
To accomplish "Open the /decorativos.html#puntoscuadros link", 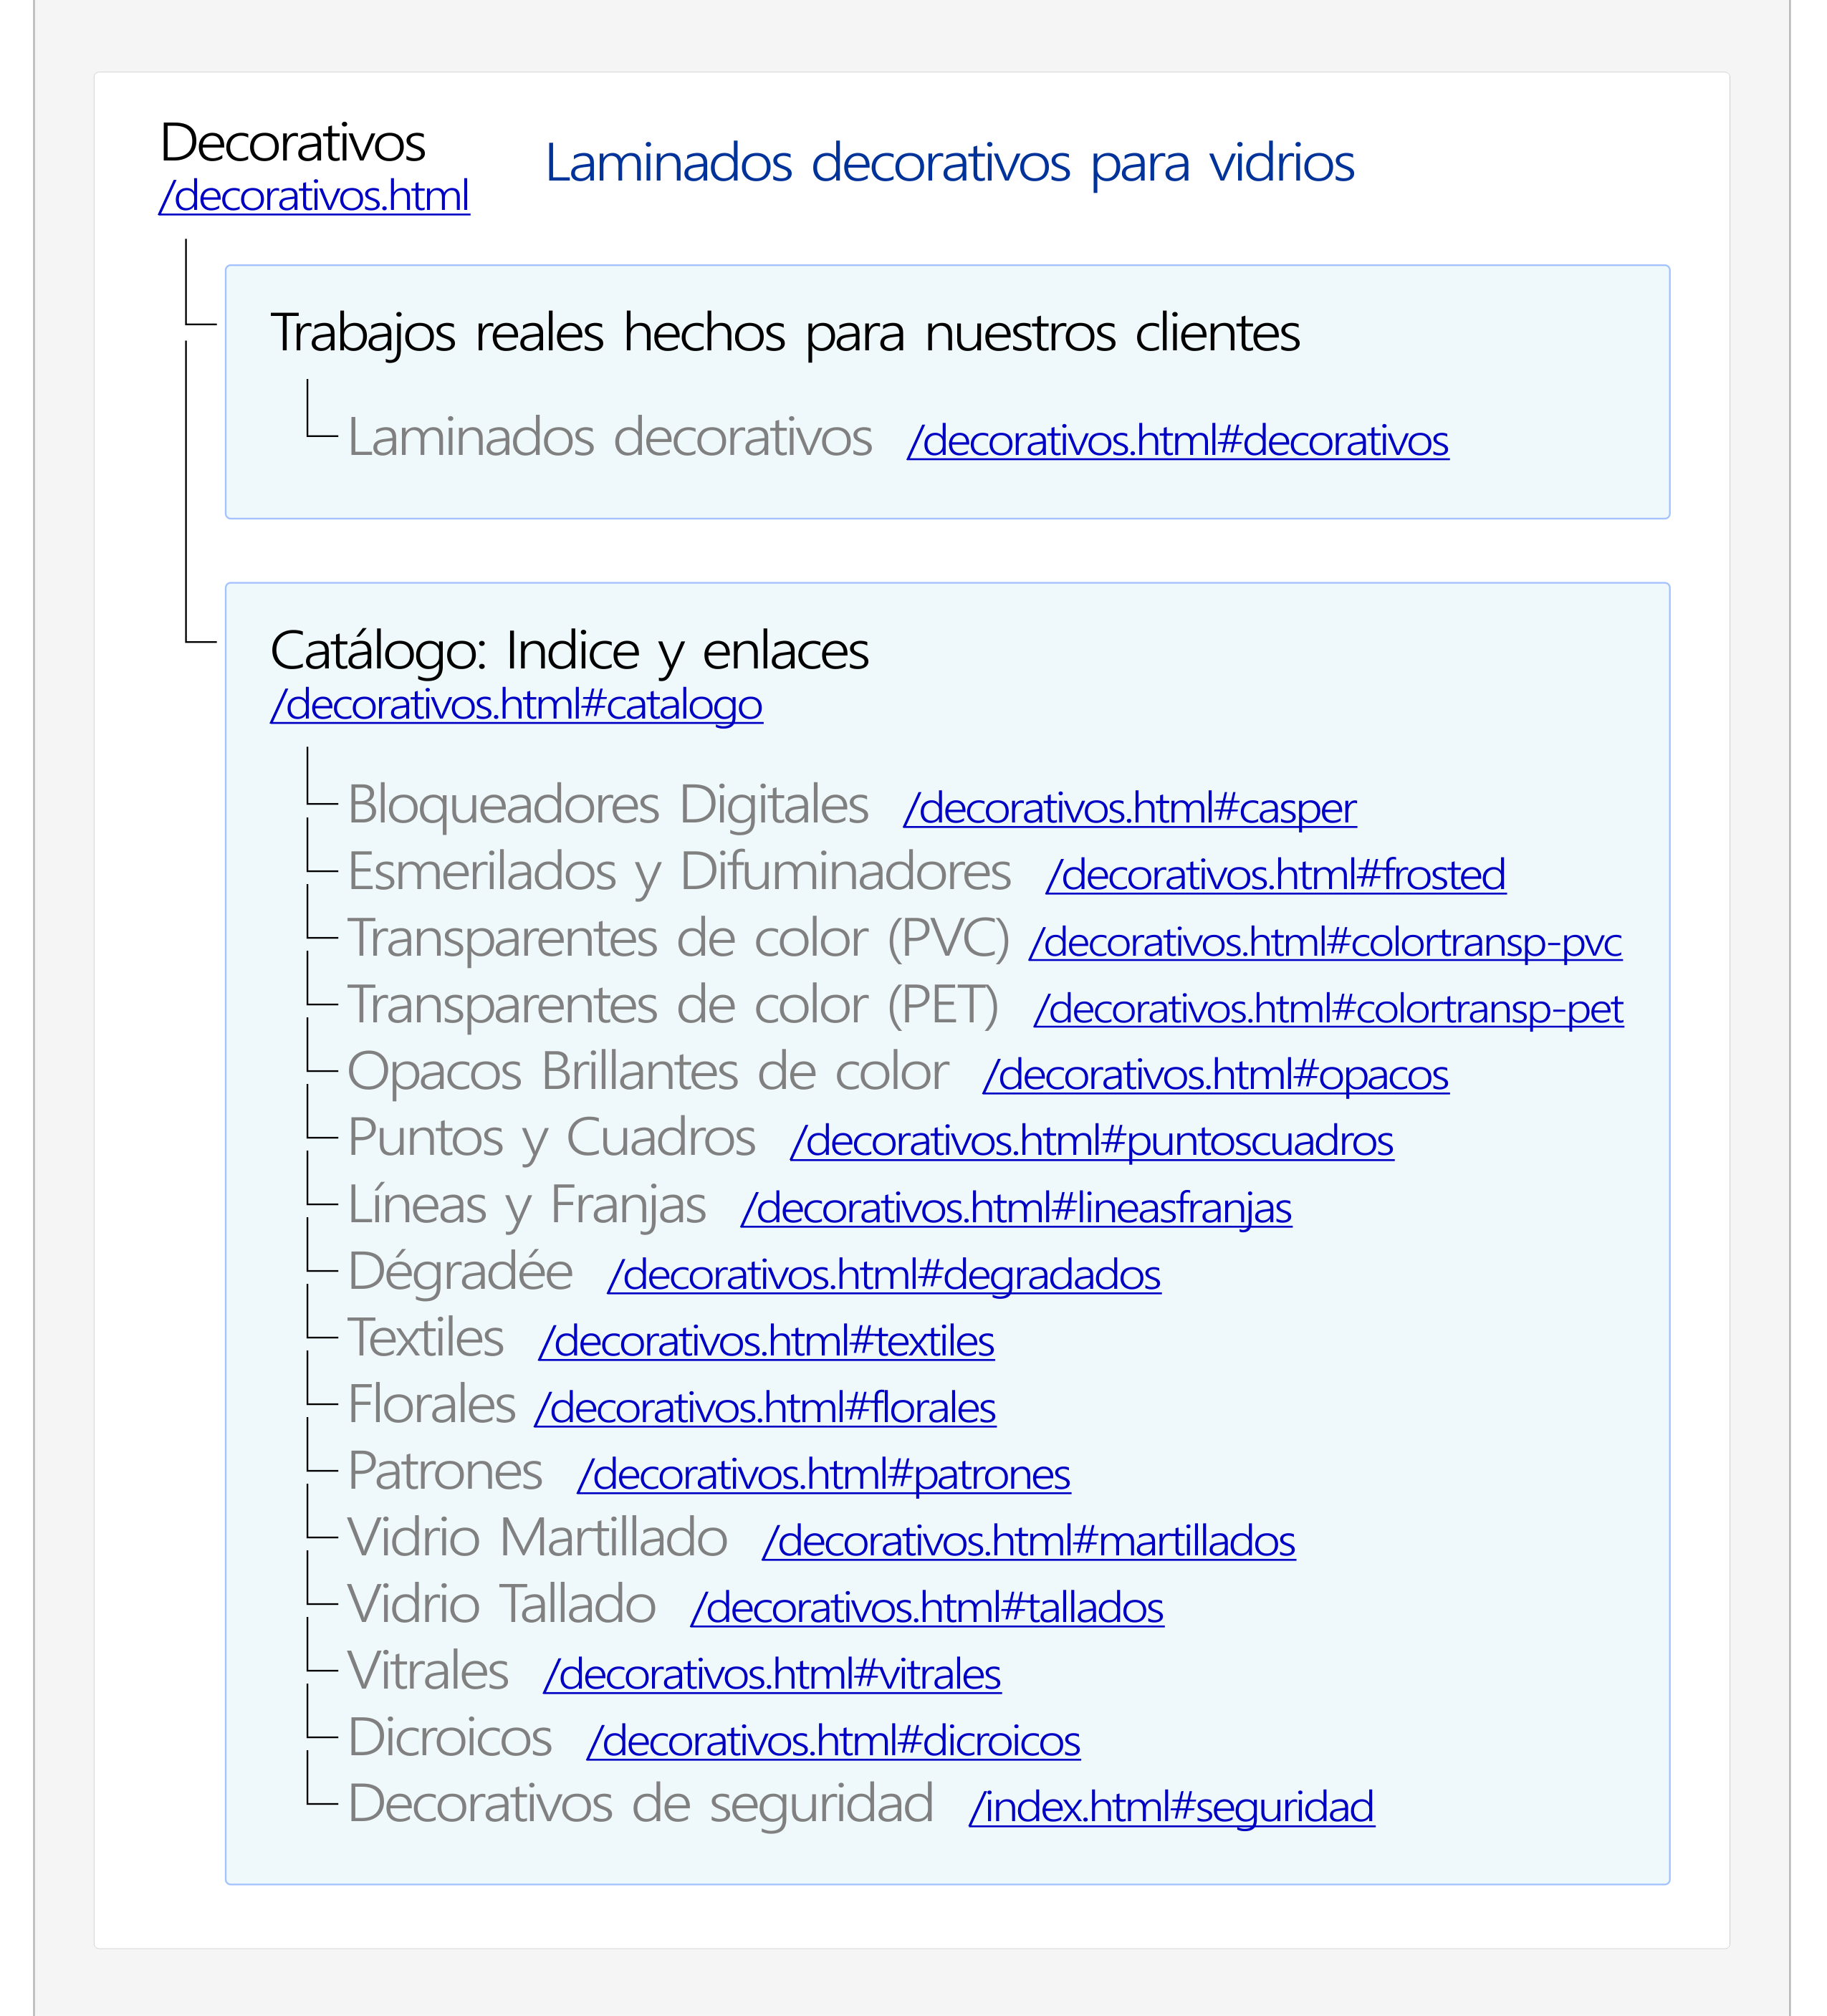I will (1092, 1141).
